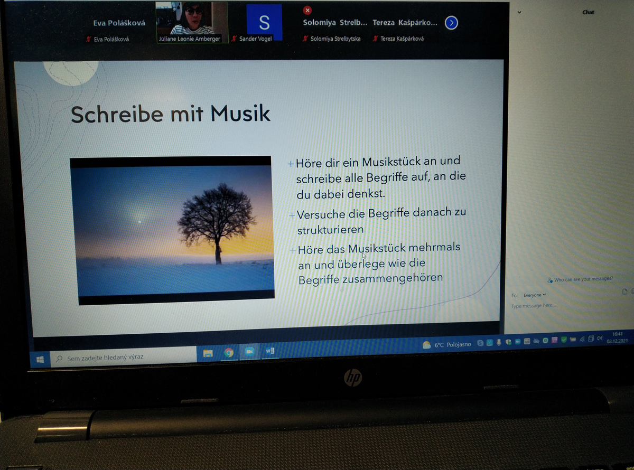Open the battery status tray icon
Viewport: 634px width, 470px height.
[573, 339]
